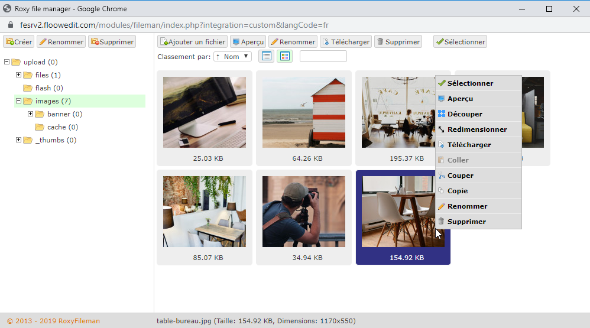Select the dining room with plants thumbnail
This screenshot has height=328, width=590.
(205, 212)
